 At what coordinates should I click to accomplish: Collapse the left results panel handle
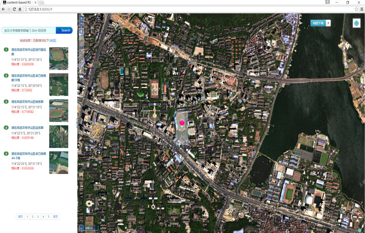(x=77, y=123)
